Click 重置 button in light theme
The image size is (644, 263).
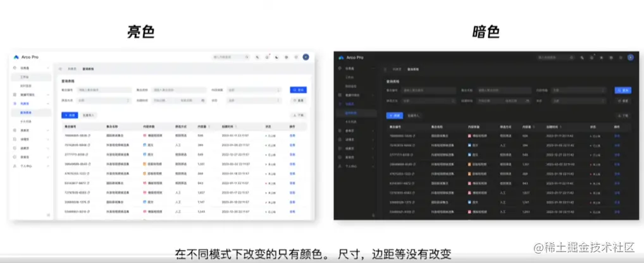click(x=298, y=100)
